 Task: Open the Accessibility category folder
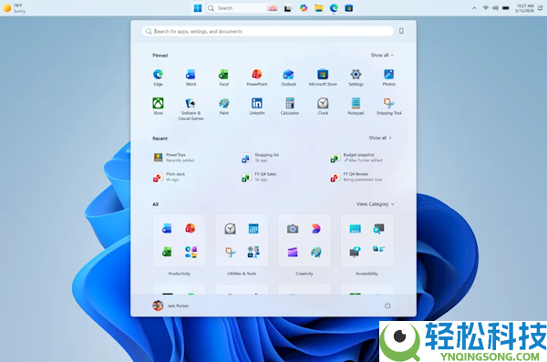click(x=366, y=241)
